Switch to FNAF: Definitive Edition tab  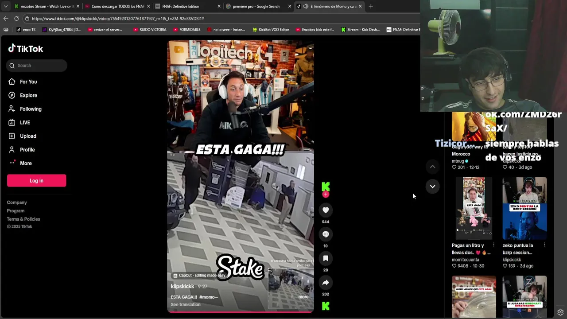188,6
